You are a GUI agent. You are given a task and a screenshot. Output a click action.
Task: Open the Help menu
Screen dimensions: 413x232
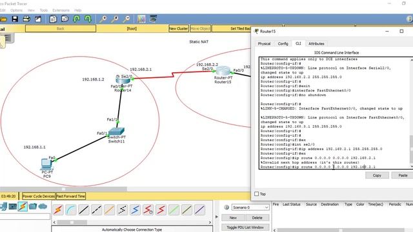click(x=77, y=10)
